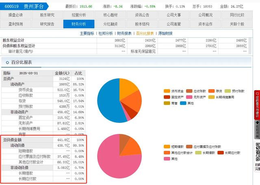
Task: Open the 资本运作 tab
Action: [x=205, y=24]
